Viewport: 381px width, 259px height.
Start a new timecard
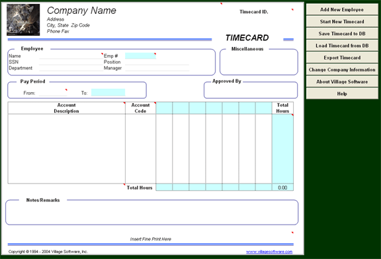[x=342, y=21]
